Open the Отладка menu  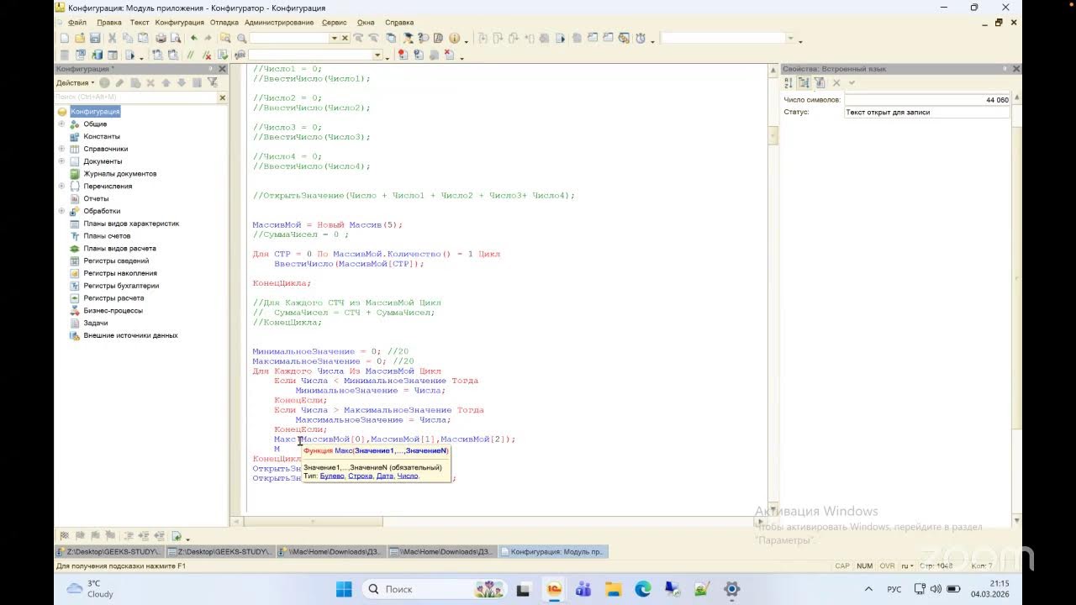tap(224, 23)
